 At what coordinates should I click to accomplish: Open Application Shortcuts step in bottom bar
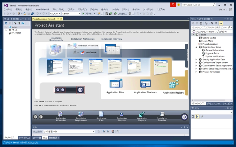(x=121, y=116)
